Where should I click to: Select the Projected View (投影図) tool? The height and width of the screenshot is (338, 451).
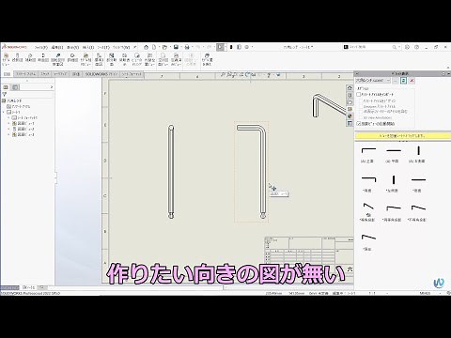point(17,57)
